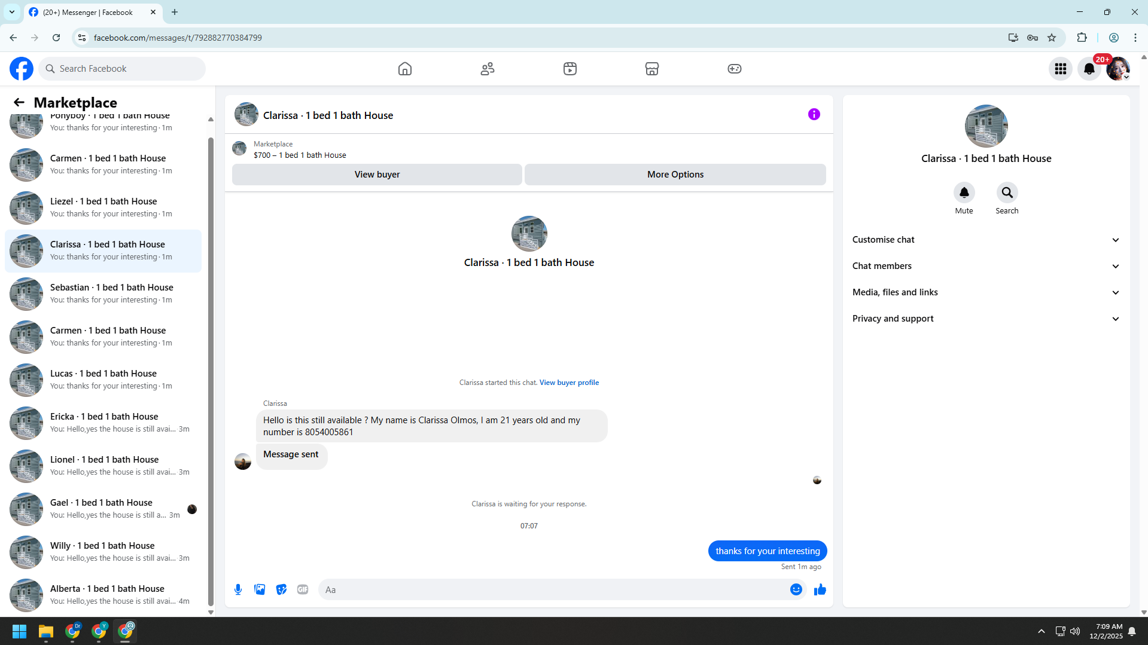The width and height of the screenshot is (1148, 645).
Task: Toggle conversation information purple icon
Action: (814, 114)
